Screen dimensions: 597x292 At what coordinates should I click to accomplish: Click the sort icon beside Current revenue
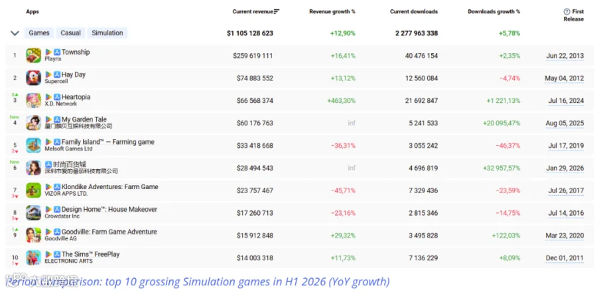(277, 12)
